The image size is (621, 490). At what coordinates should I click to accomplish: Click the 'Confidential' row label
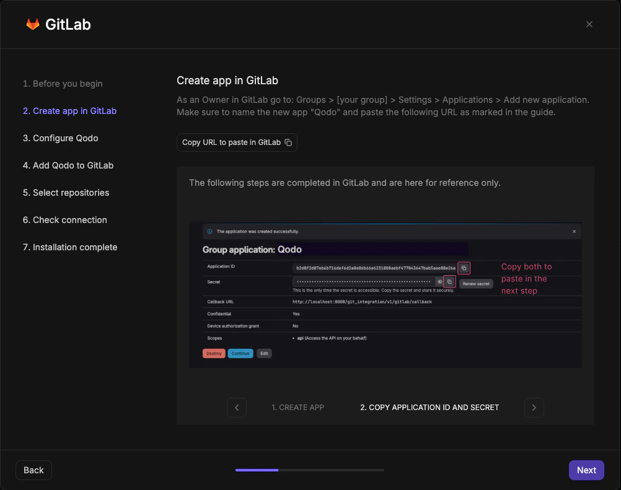tap(219, 314)
